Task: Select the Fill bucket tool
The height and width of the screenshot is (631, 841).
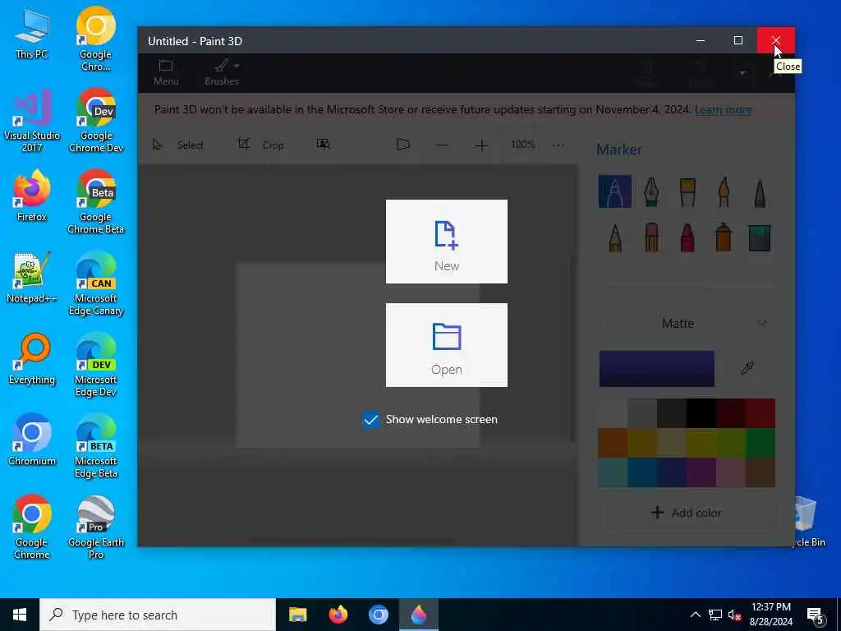Action: [760, 237]
